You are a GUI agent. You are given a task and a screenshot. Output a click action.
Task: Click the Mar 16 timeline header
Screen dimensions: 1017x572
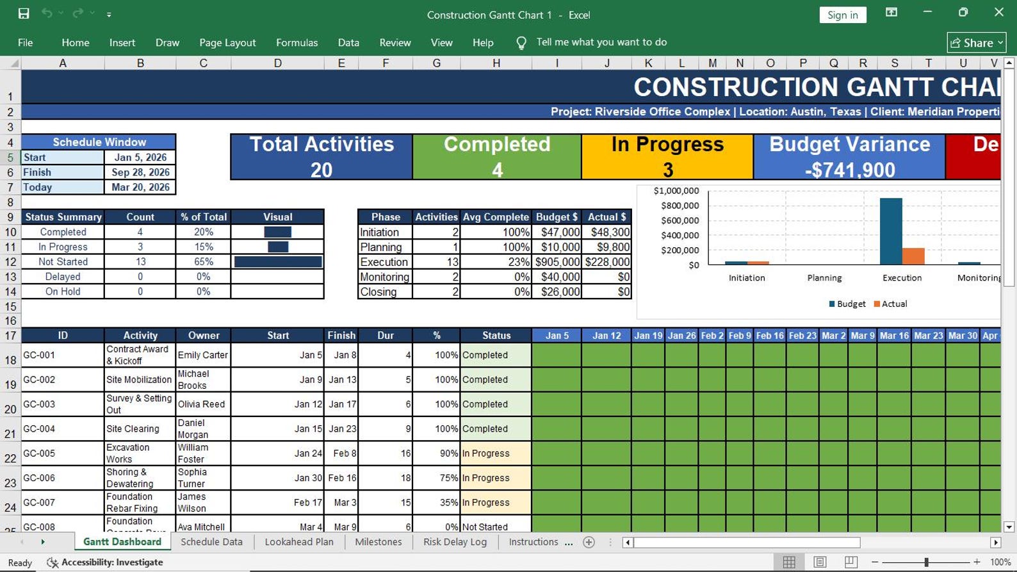[894, 335]
